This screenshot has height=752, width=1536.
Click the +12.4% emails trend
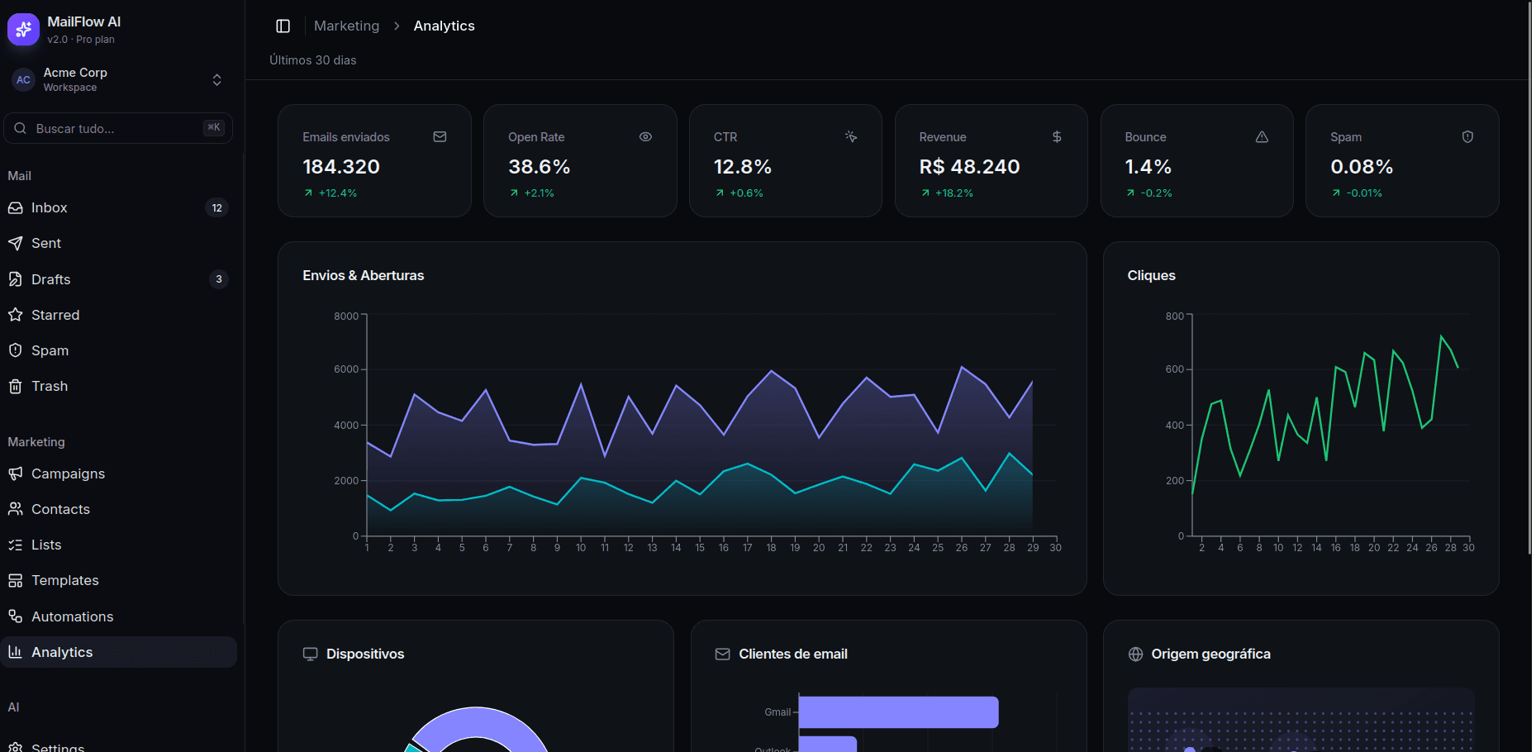[331, 193]
